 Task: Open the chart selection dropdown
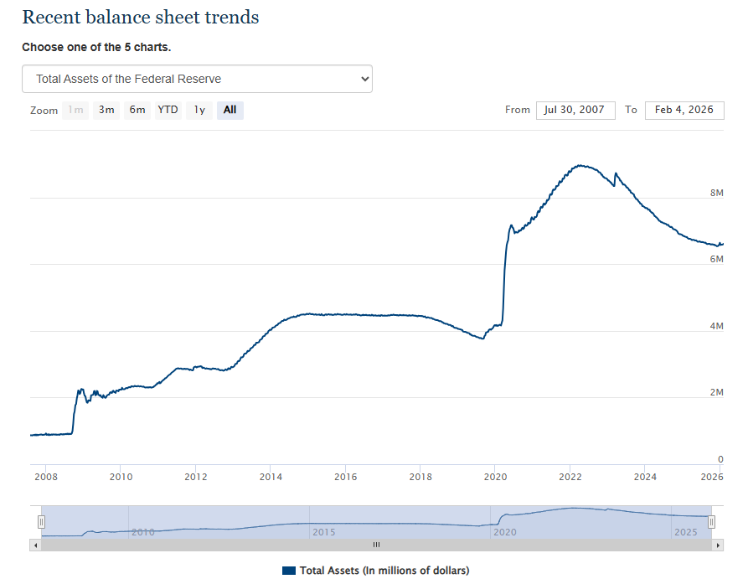coord(197,78)
